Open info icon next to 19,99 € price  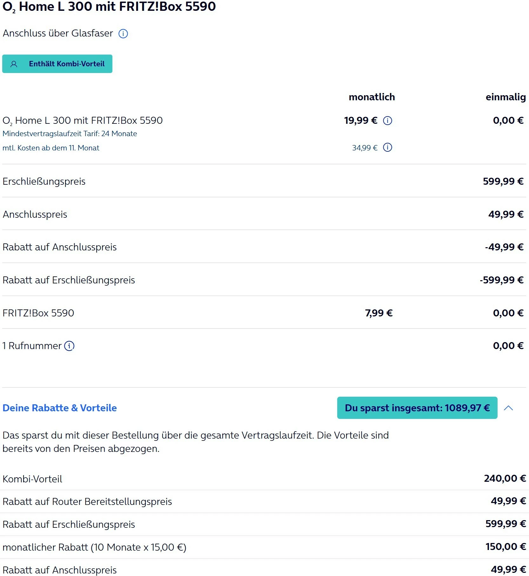(387, 121)
